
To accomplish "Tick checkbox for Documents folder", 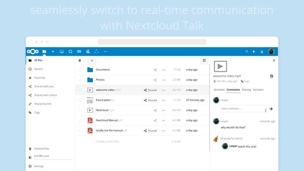I will click(80, 70).
